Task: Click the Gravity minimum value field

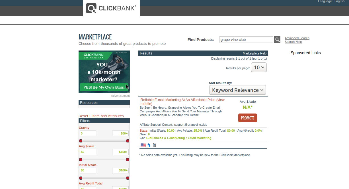Action: pos(88,133)
